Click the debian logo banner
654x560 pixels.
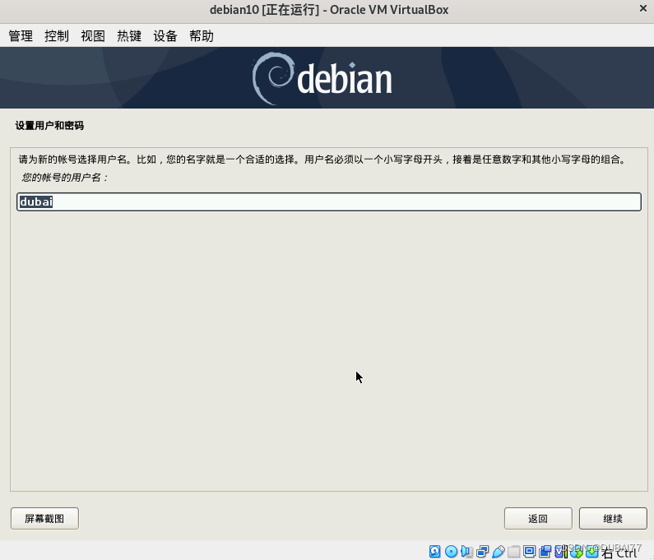(x=327, y=77)
